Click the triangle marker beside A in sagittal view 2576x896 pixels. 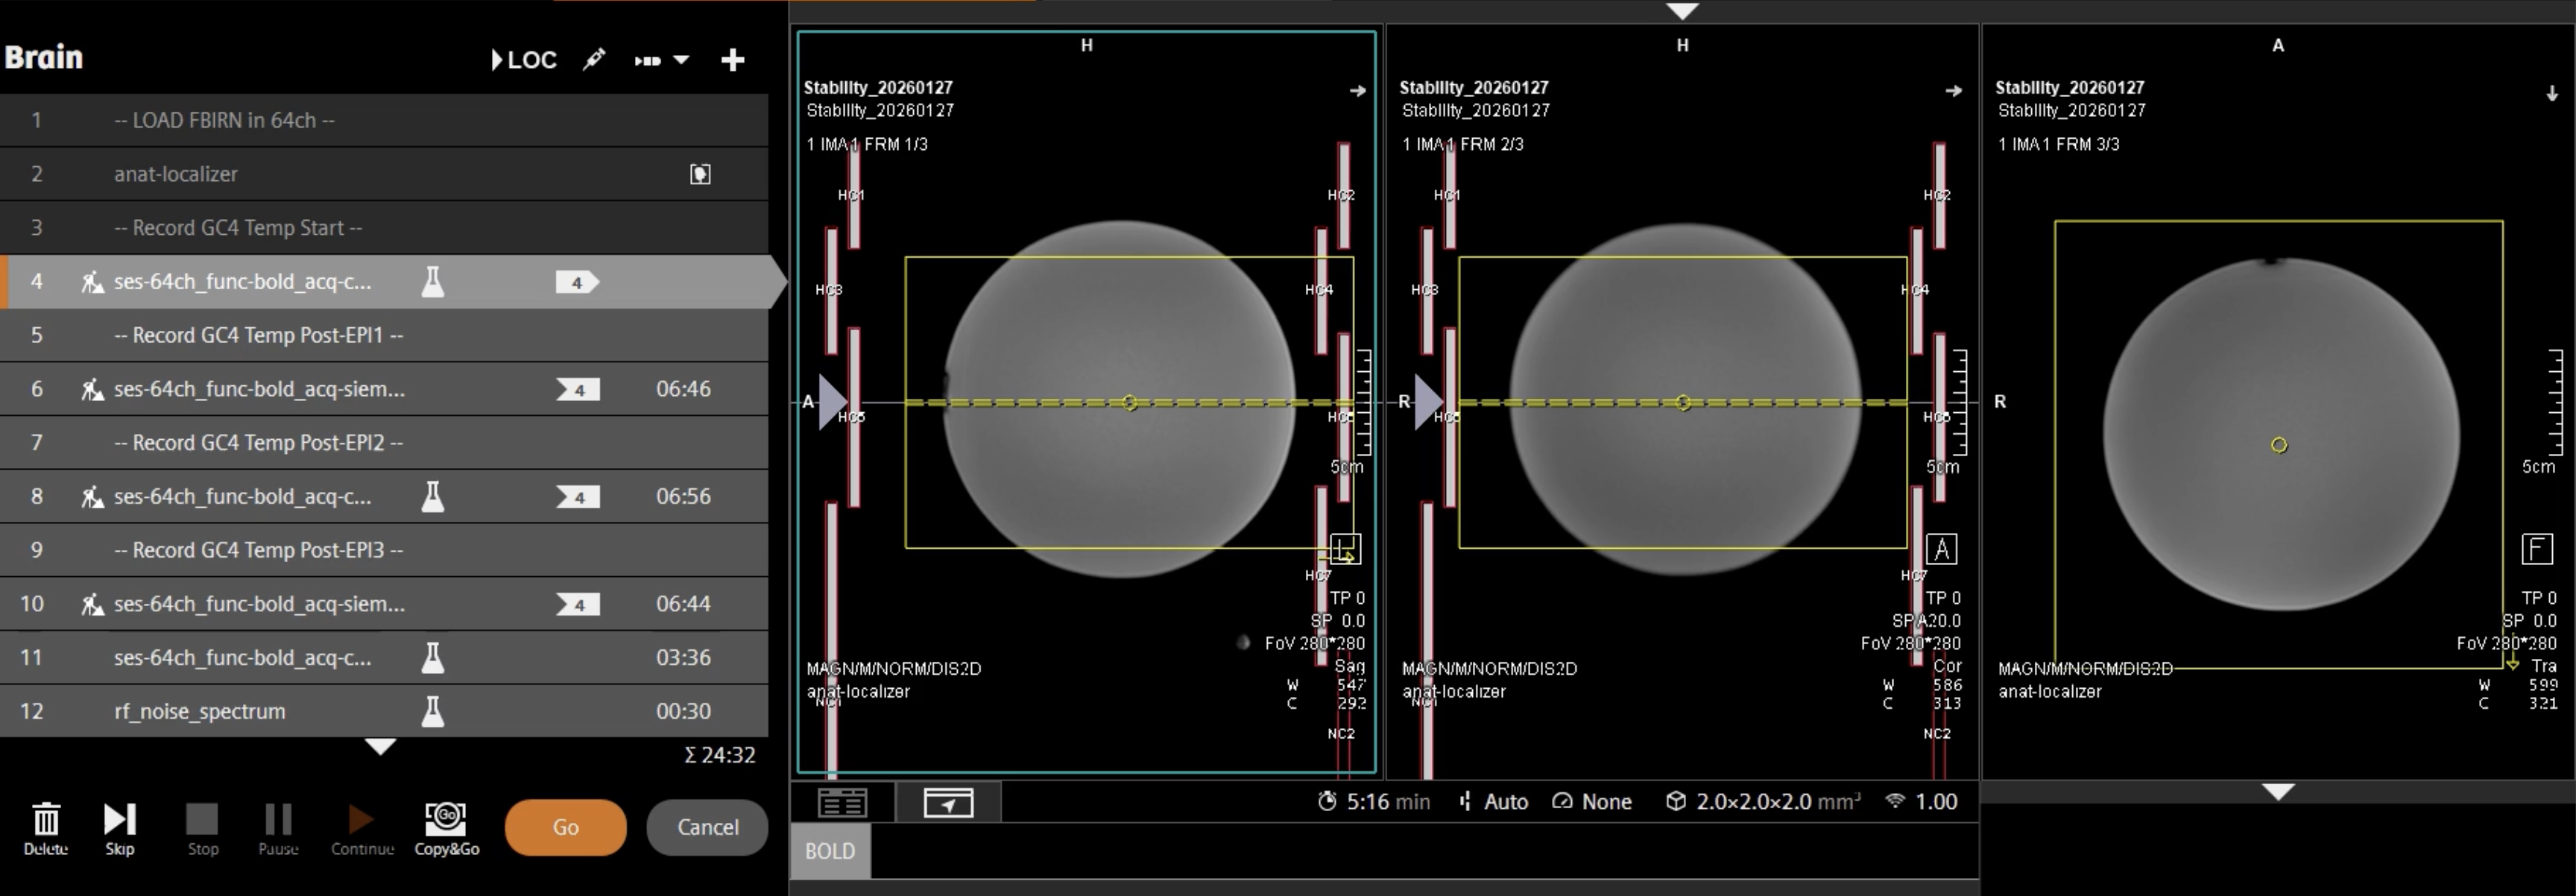click(832, 402)
